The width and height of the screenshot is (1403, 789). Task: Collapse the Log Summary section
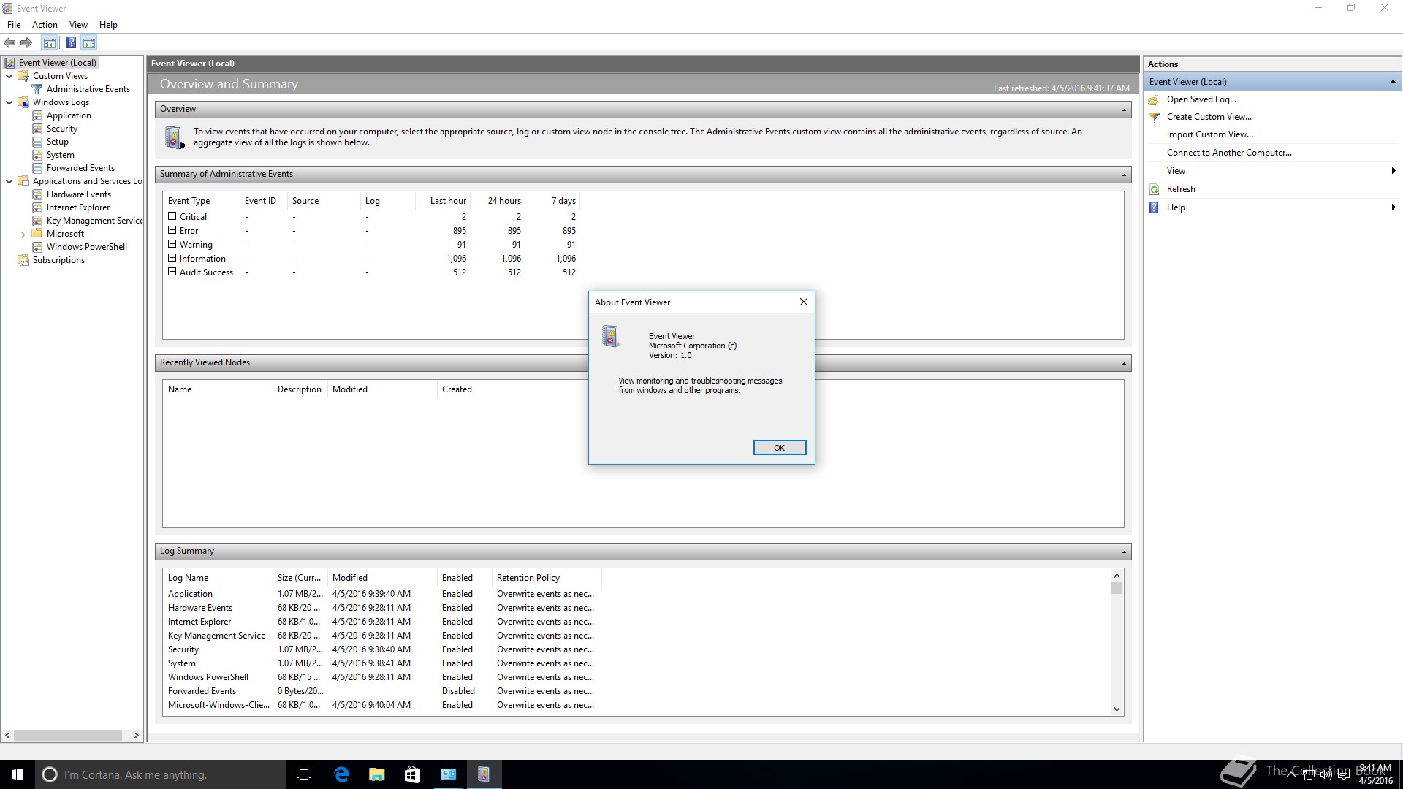pos(1124,552)
